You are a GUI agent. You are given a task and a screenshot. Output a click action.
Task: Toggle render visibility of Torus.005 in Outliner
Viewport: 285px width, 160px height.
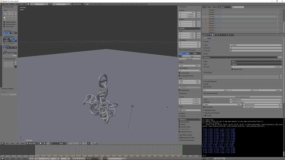pyautogui.click(x=282, y=10)
